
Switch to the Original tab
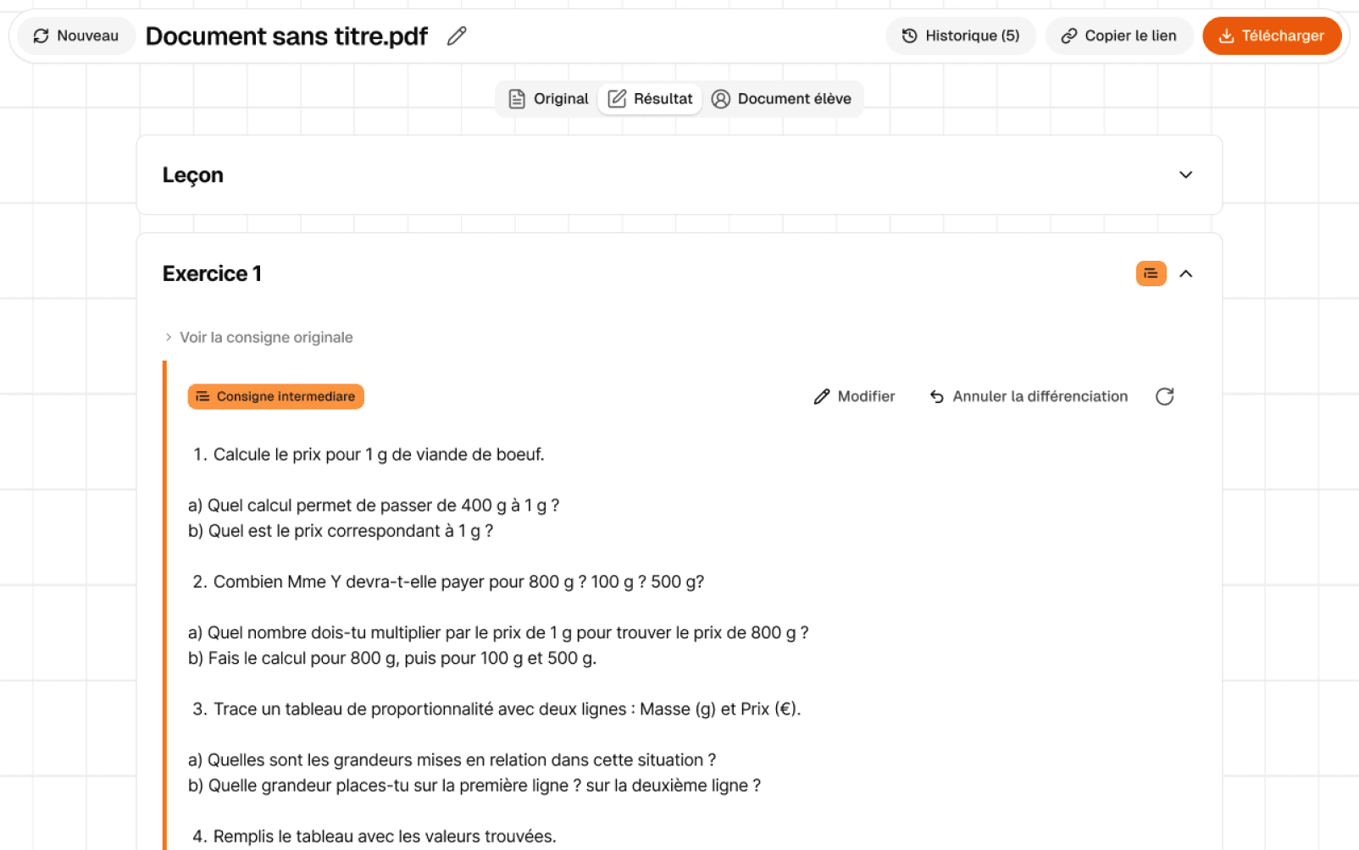coord(548,99)
